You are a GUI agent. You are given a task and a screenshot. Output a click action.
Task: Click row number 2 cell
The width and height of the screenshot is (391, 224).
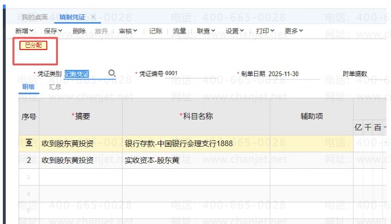pyautogui.click(x=29, y=160)
